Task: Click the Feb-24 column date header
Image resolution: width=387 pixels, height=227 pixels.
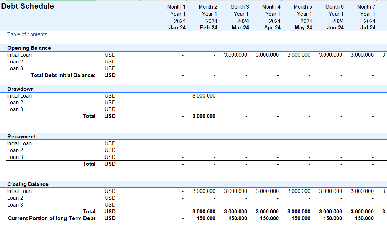Action: (209, 28)
